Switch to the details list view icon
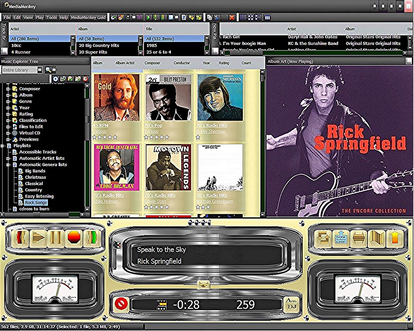 tap(243, 17)
